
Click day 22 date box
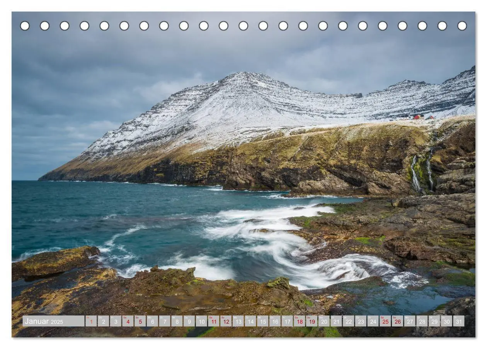click(348, 321)
